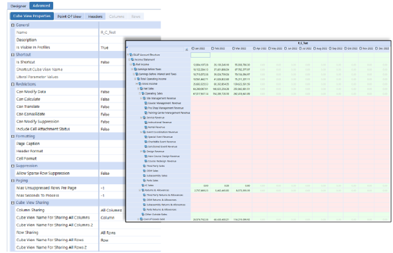Image resolution: width=393 pixels, height=253 pixels.
Task: Collapse the General property section
Action: click(x=13, y=25)
